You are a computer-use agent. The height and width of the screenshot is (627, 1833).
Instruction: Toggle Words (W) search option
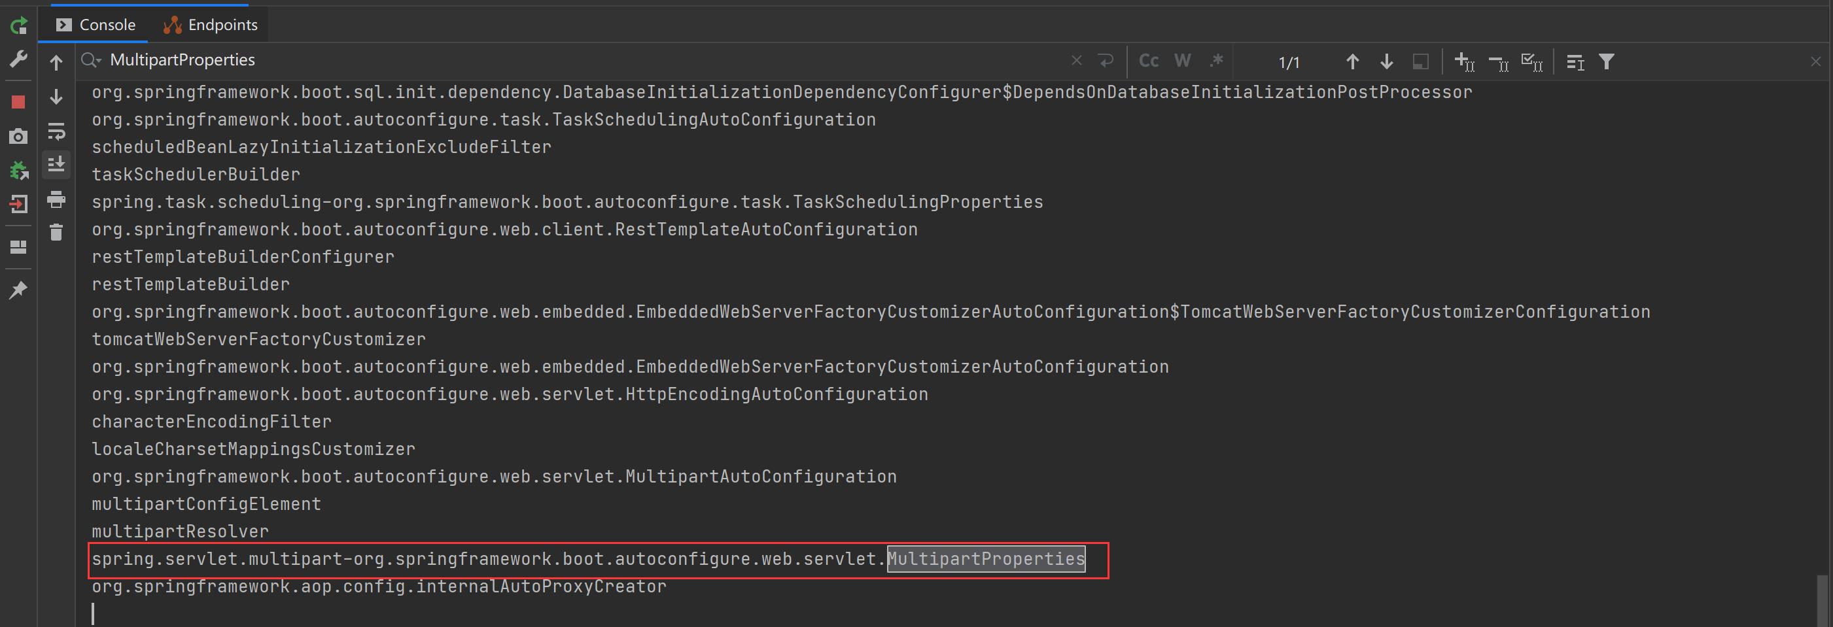pyautogui.click(x=1183, y=60)
